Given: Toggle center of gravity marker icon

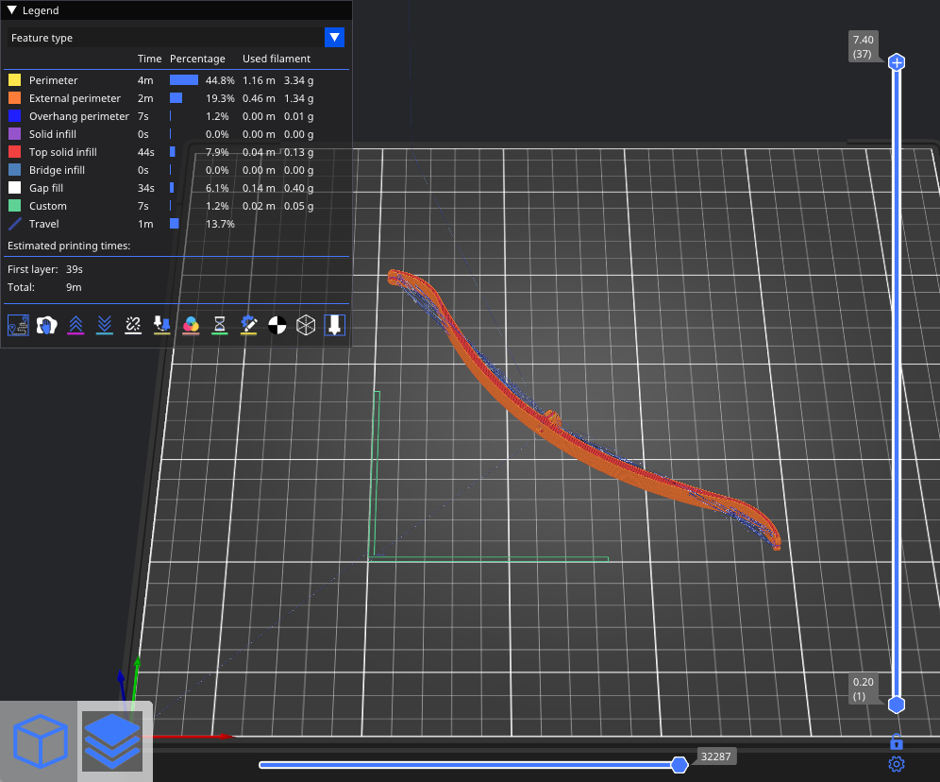Looking at the screenshot, I should click(x=277, y=325).
